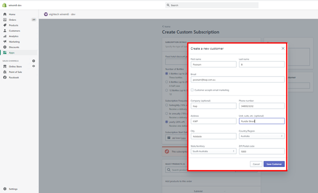Viewport: 318px width, 193px height.
Task: Click the Unit, suite, etc. field
Action: [x=261, y=121]
